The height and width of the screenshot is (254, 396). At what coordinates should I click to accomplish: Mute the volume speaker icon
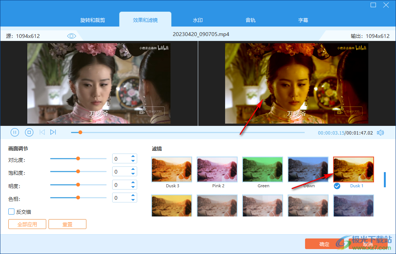click(380, 133)
